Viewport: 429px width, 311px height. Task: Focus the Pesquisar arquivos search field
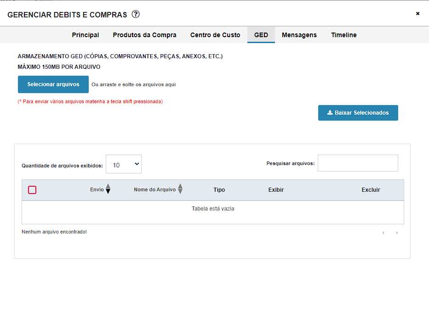coord(358,163)
